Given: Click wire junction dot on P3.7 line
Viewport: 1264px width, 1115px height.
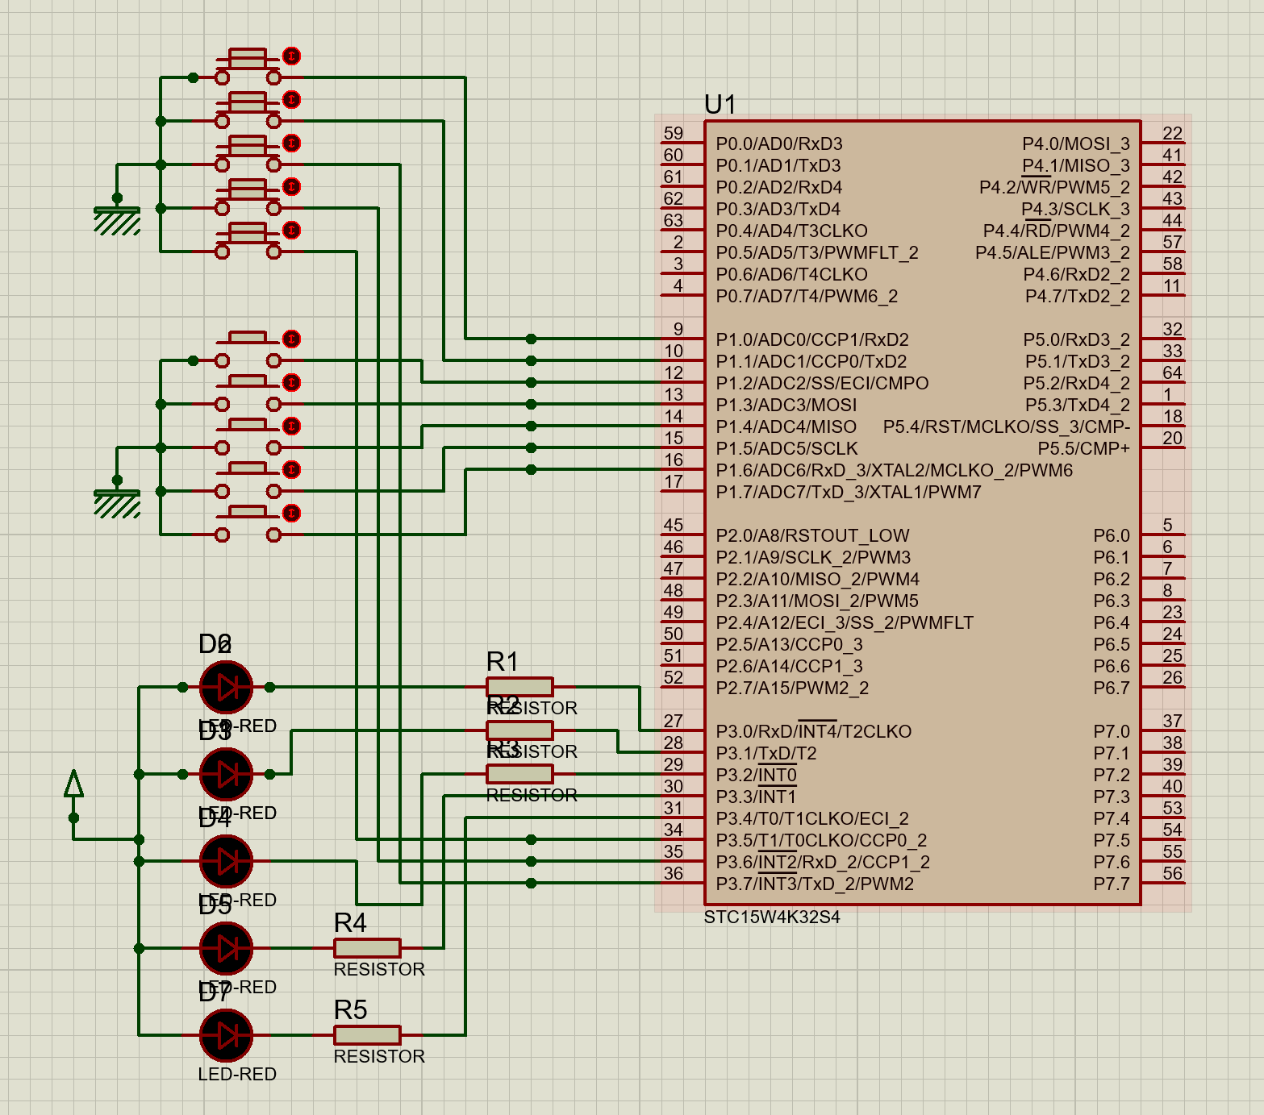Looking at the screenshot, I should tap(531, 883).
